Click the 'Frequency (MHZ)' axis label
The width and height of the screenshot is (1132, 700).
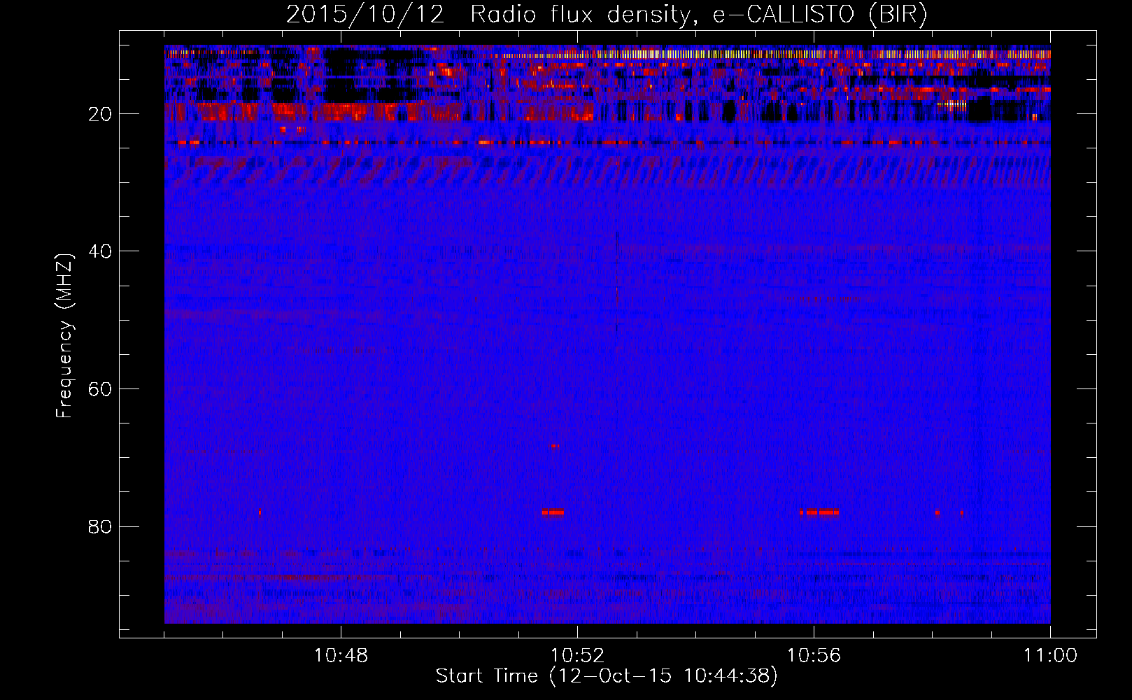pyautogui.click(x=64, y=336)
